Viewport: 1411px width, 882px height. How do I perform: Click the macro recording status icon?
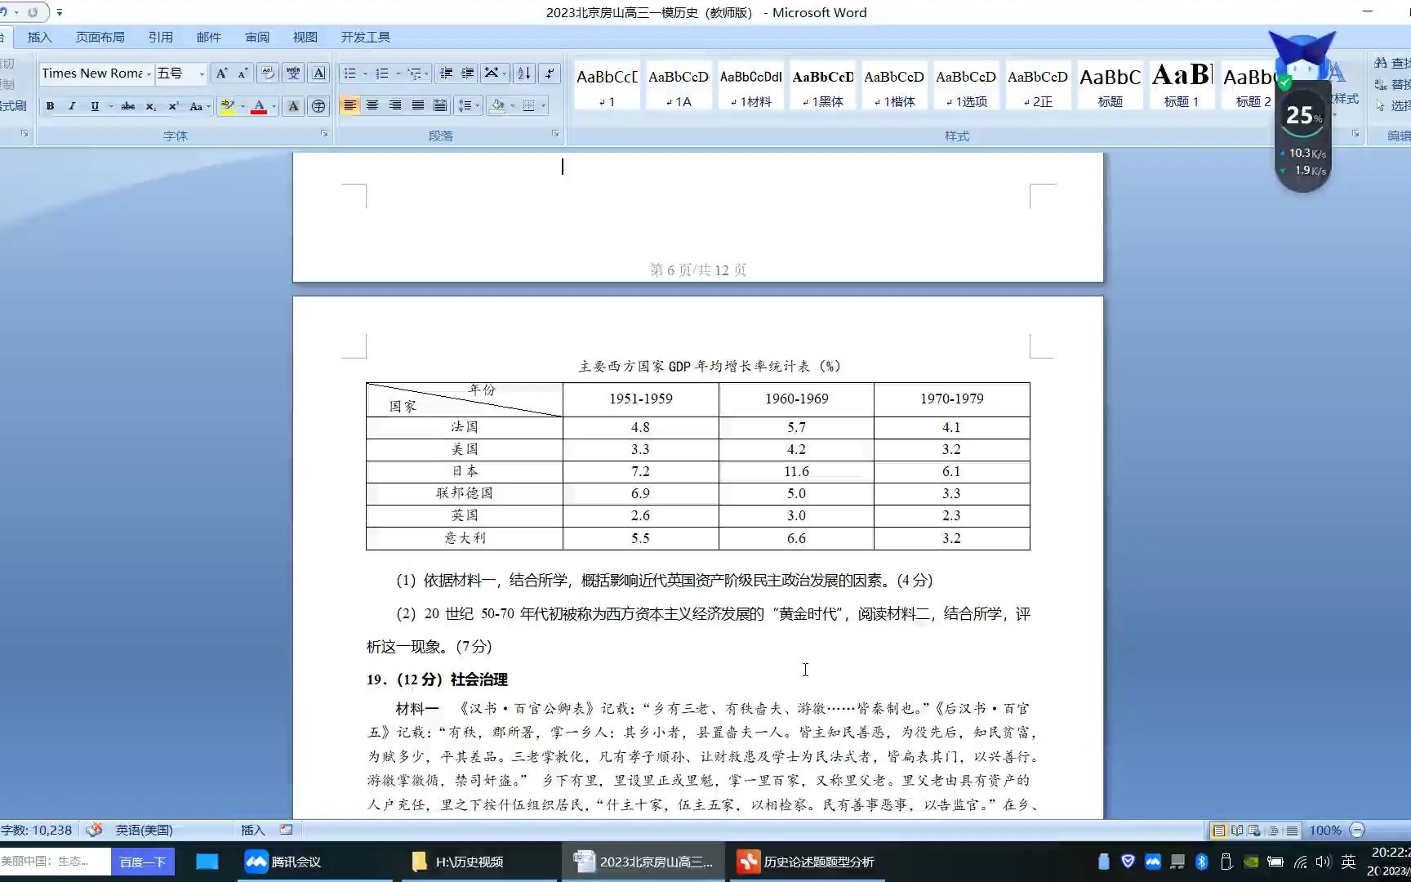[286, 830]
